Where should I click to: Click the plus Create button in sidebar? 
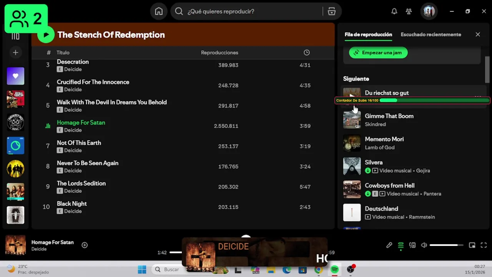[x=15, y=52]
